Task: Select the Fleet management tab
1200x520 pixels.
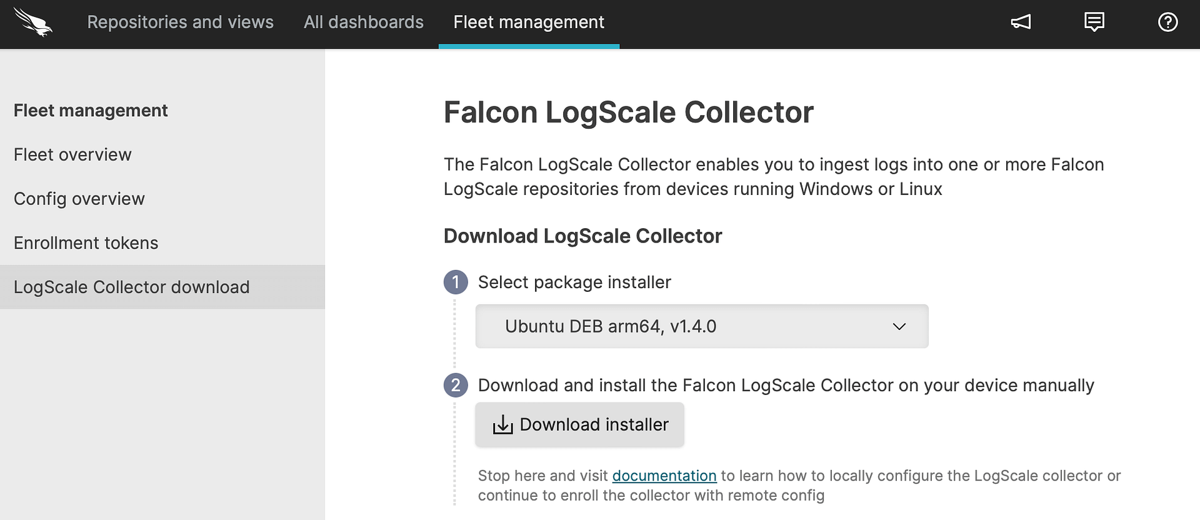Action: (529, 22)
